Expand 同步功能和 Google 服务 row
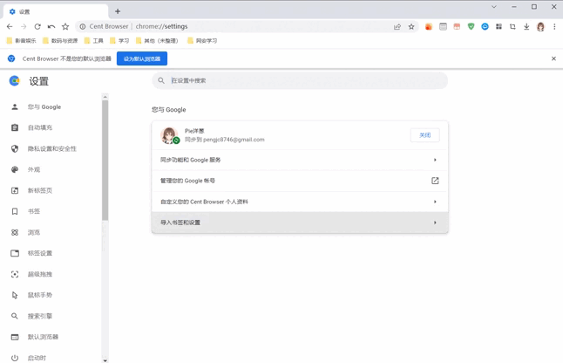Screen dimensions: 563x363 click(x=300, y=160)
